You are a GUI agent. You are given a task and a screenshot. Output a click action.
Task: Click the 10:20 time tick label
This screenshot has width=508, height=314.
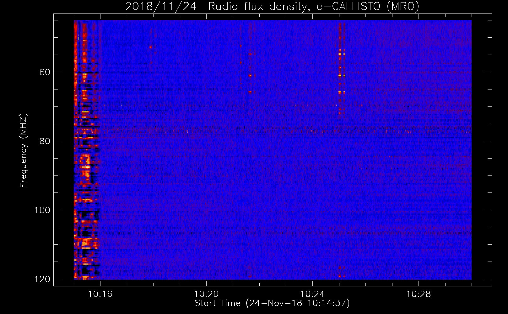click(206, 294)
